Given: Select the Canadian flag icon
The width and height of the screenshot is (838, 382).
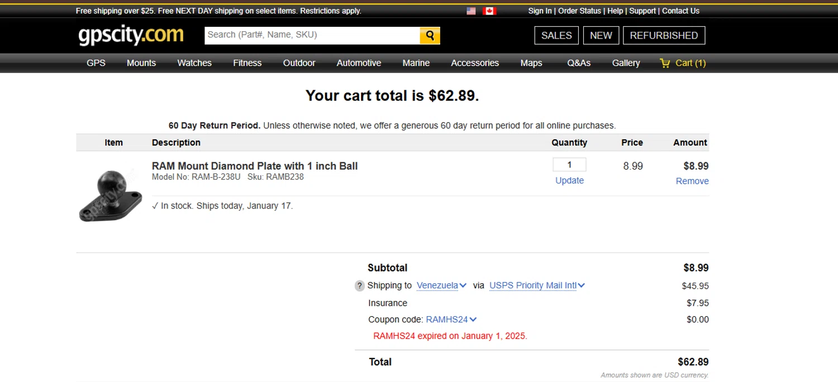Looking at the screenshot, I should click(x=489, y=11).
